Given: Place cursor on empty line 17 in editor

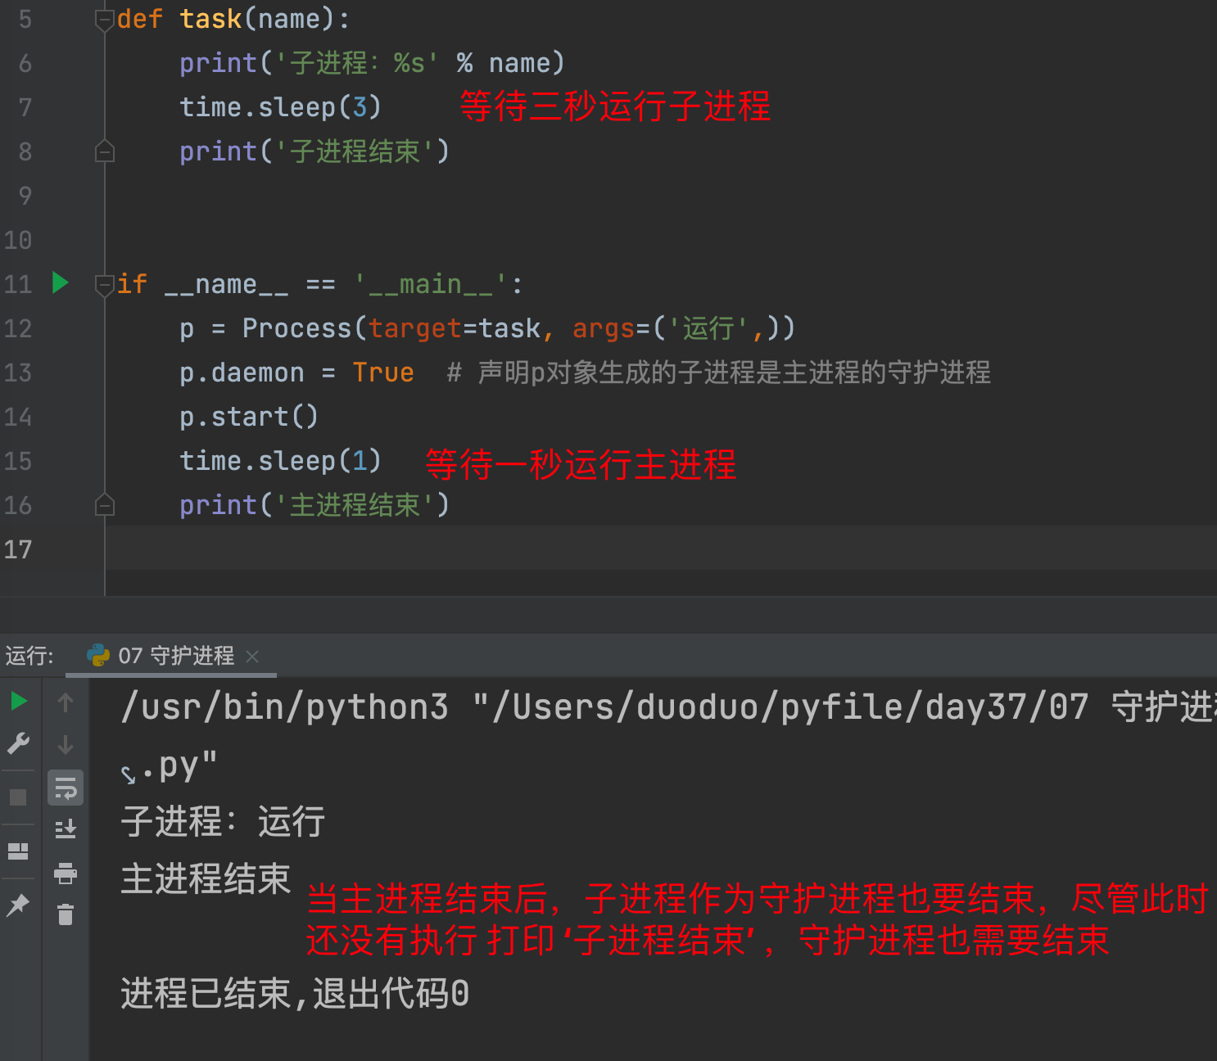Looking at the screenshot, I should click(660, 549).
